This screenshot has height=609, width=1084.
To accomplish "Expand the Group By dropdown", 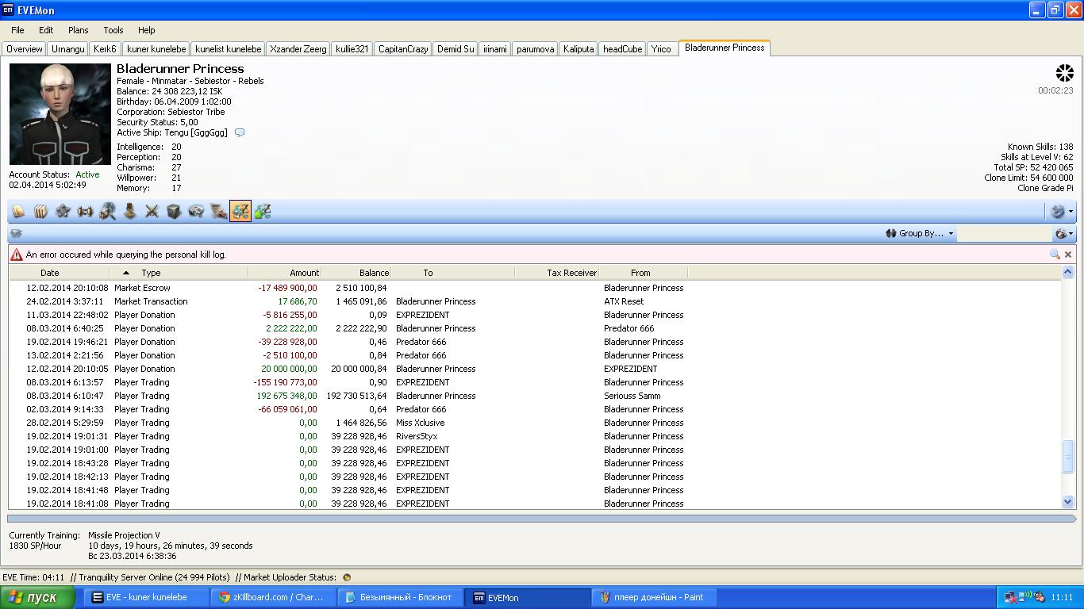I will pos(921,233).
